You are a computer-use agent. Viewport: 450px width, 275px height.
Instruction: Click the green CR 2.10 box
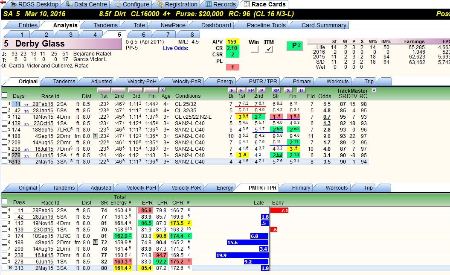(232, 48)
